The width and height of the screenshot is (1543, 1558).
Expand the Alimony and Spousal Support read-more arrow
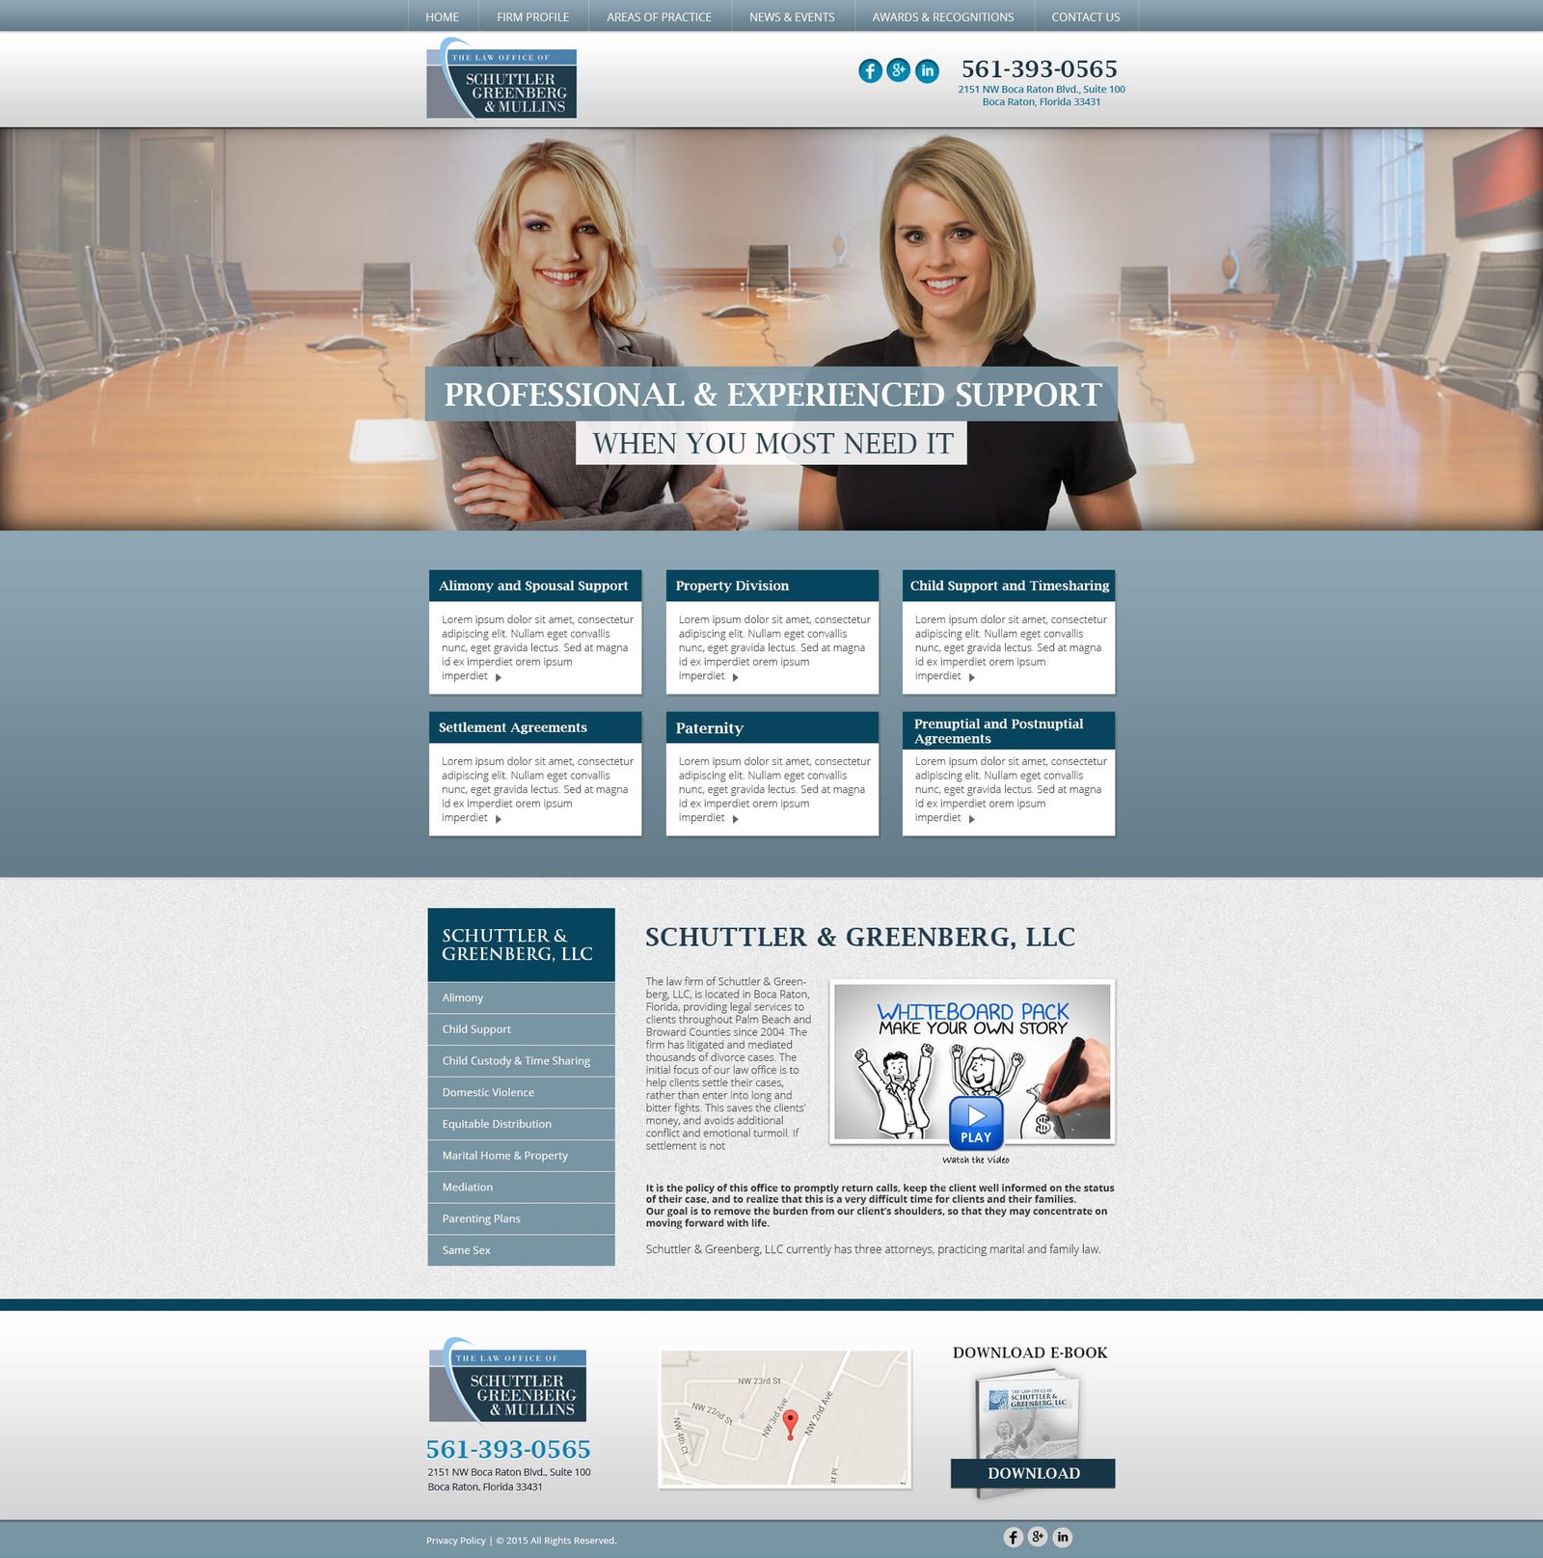498,676
